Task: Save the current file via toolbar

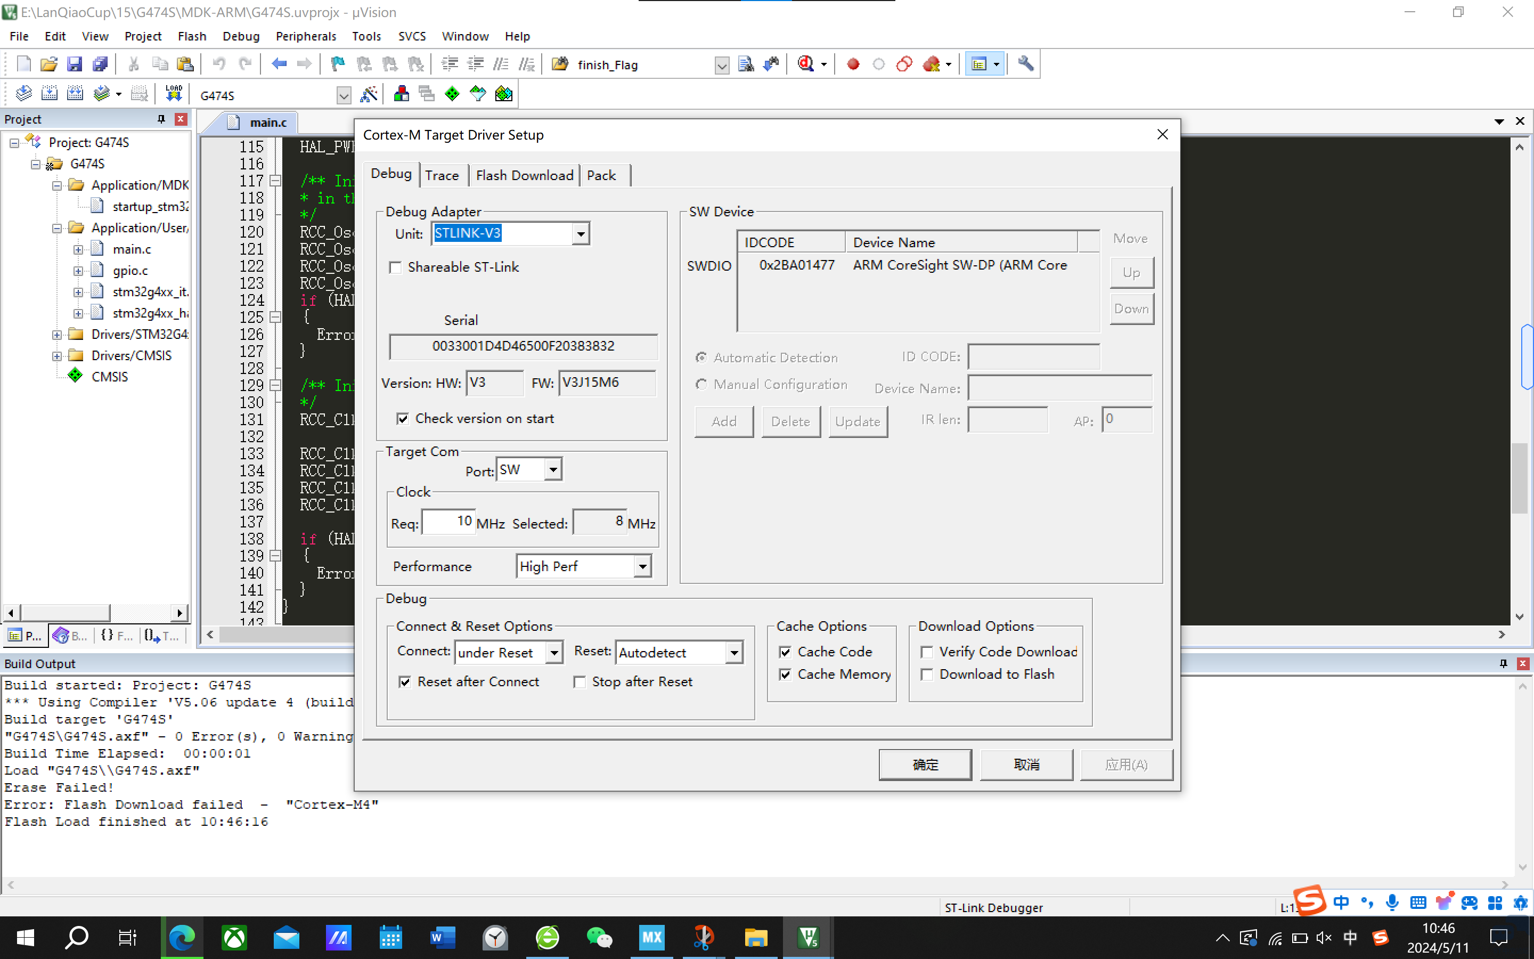Action: coord(75,64)
